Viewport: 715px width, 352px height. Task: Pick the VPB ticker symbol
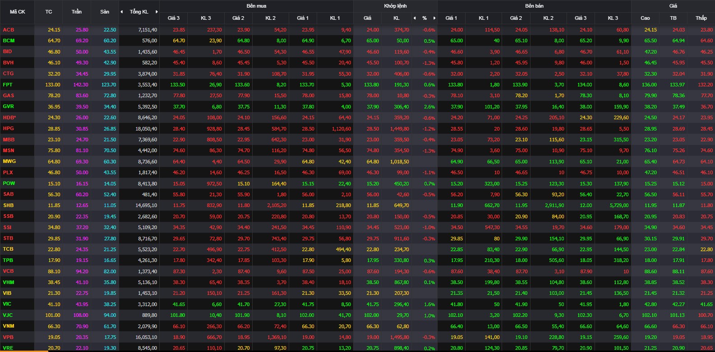tap(9, 337)
